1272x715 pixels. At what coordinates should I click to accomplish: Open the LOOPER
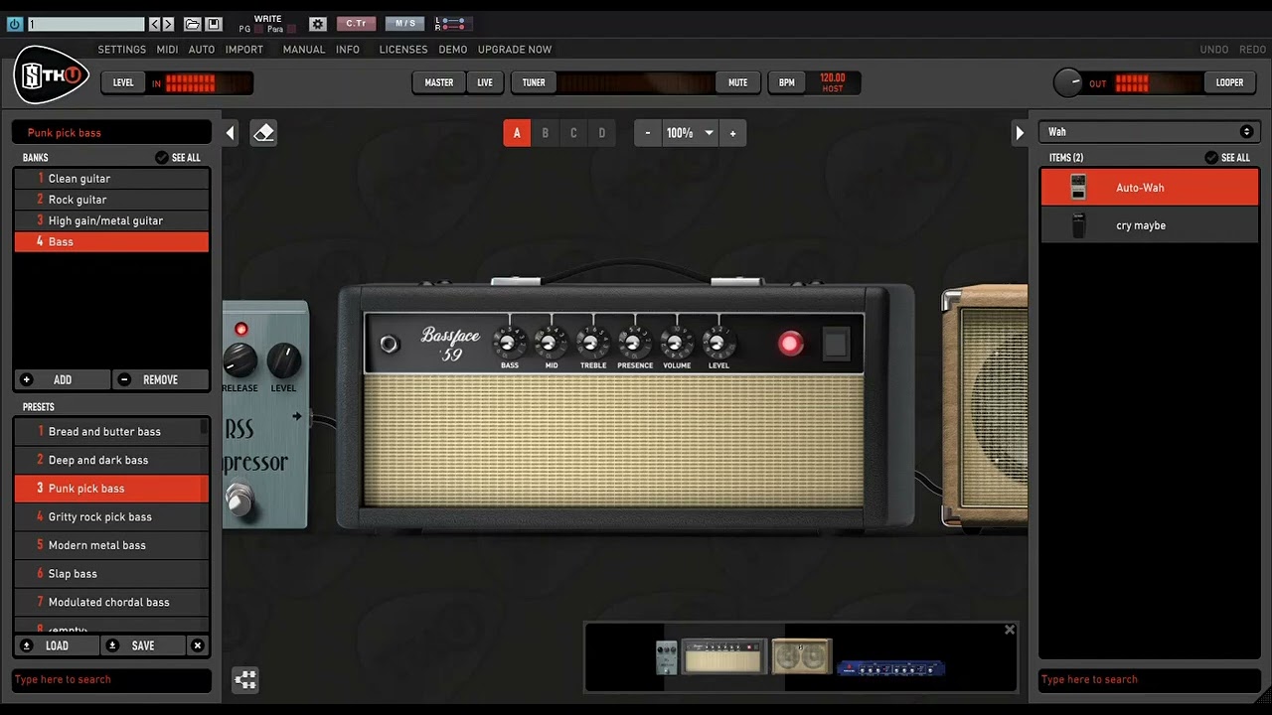(x=1229, y=83)
